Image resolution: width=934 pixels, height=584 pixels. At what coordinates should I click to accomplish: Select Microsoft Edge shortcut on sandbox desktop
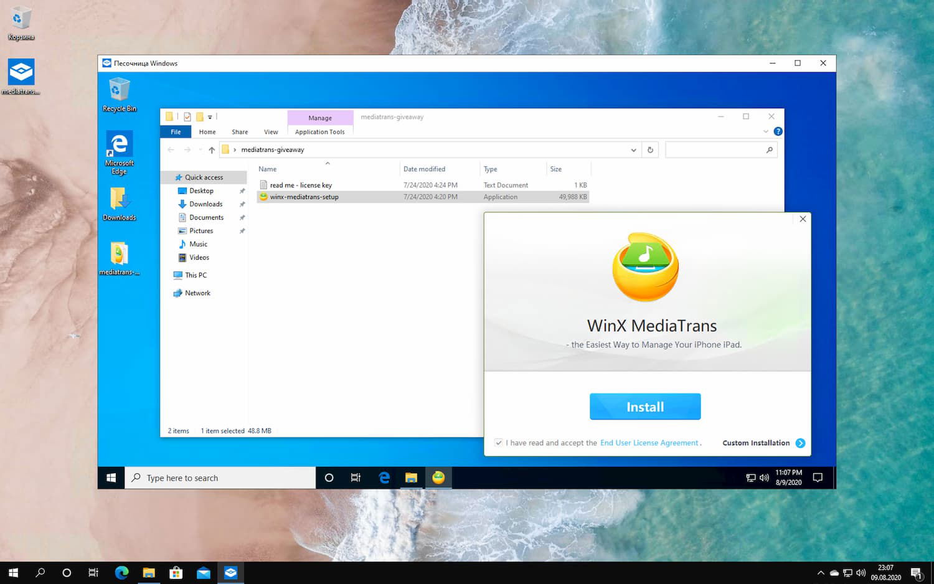point(119,153)
